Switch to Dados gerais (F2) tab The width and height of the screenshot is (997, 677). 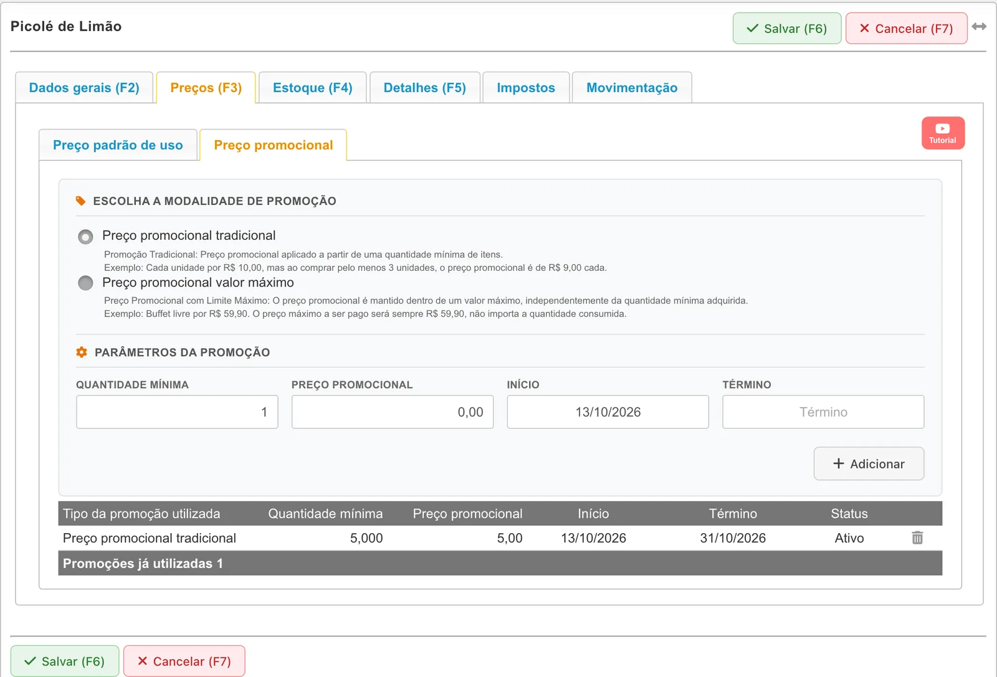click(84, 88)
